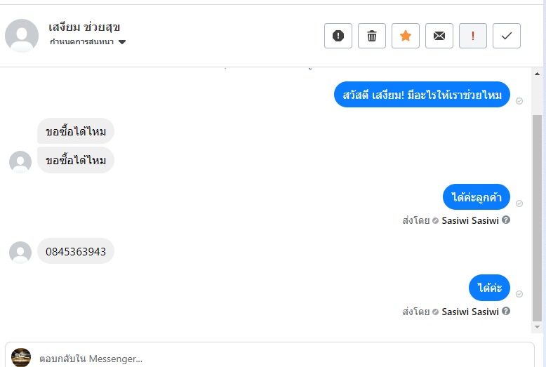Click the chat scrollbar thumb
The height and width of the screenshot is (367, 546).
point(537,218)
